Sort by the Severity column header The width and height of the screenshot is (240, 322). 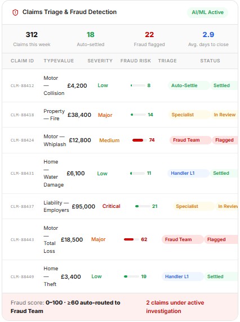[100, 61]
